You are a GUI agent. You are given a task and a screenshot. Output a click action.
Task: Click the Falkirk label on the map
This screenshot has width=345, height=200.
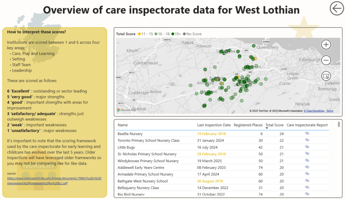(188, 43)
